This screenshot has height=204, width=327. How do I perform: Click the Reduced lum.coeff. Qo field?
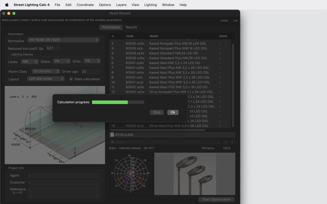click(53, 48)
